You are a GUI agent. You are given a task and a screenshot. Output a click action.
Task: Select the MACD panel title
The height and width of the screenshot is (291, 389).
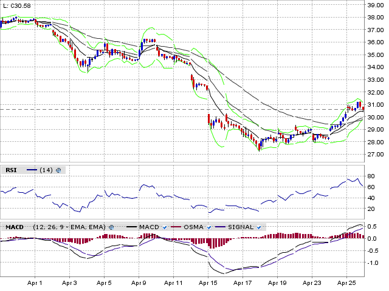(x=15, y=227)
